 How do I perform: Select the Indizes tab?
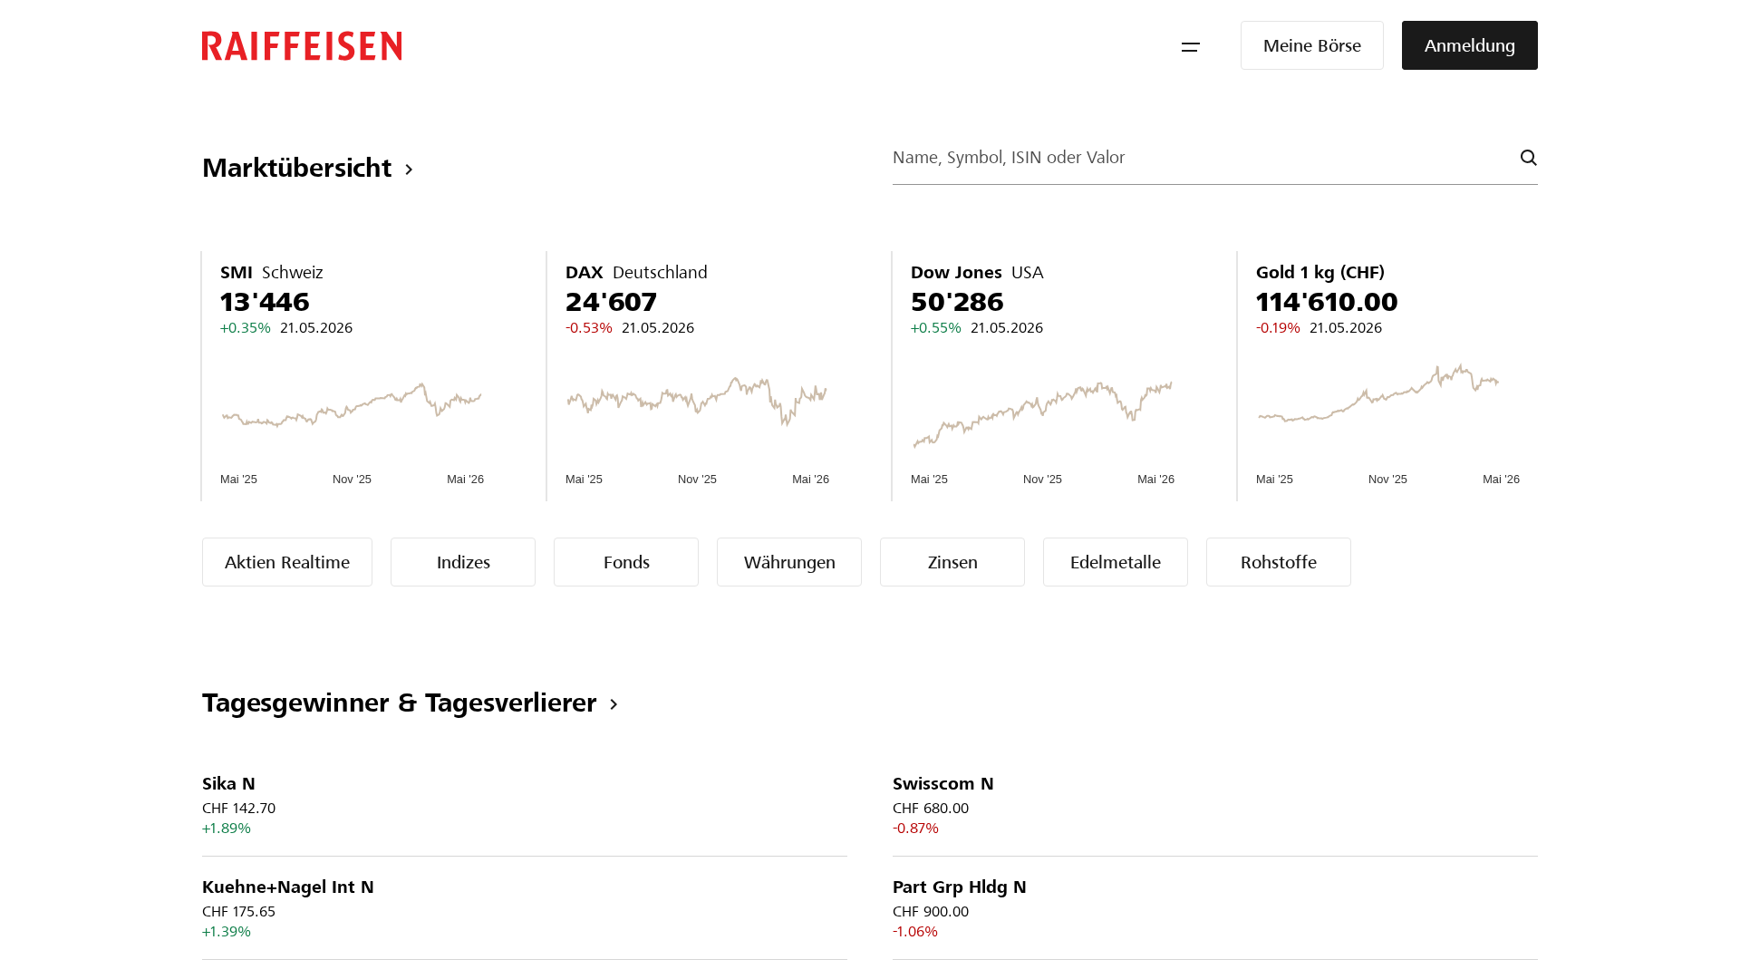pos(463,562)
